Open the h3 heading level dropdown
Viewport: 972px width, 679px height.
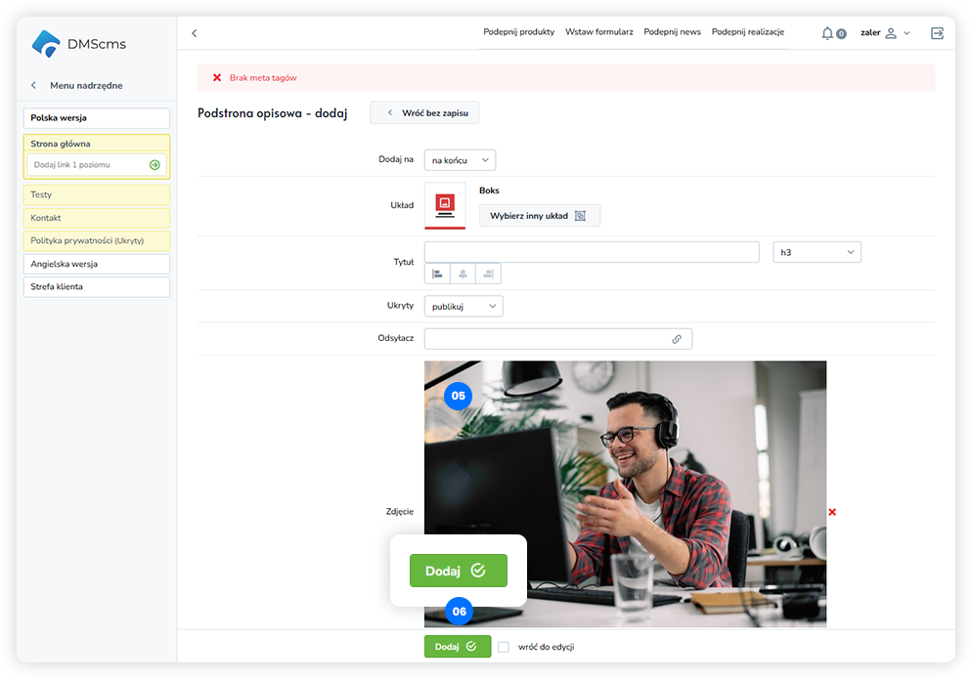point(817,252)
